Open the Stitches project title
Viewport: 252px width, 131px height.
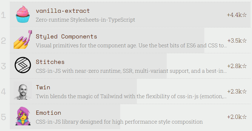[x=50, y=62]
